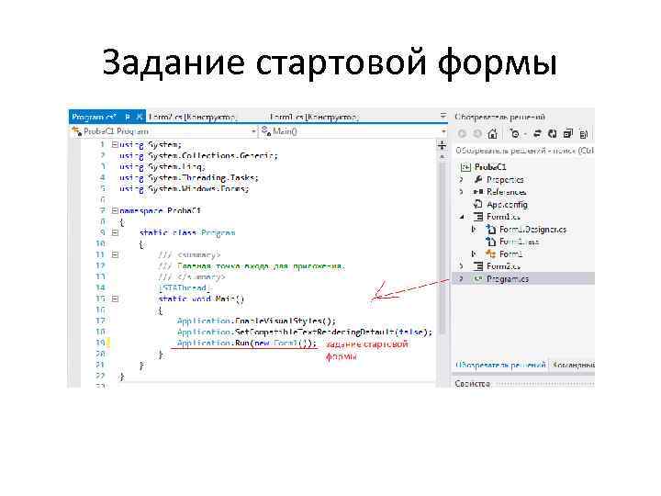Collapse the using directives outlining block
Image resolution: width=661 pixels, height=496 pixels.
115,145
